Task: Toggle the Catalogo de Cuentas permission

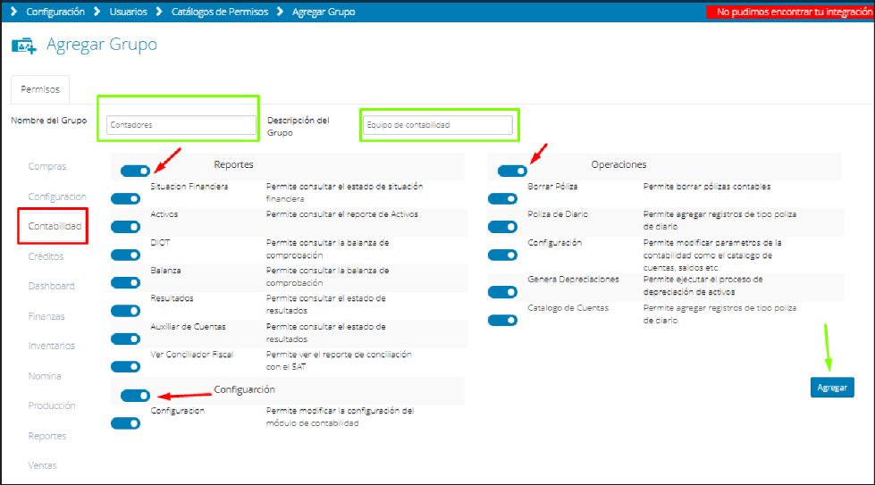Action: tap(503, 320)
